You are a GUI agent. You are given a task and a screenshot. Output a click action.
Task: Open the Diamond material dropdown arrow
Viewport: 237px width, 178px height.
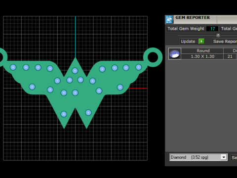(224, 157)
